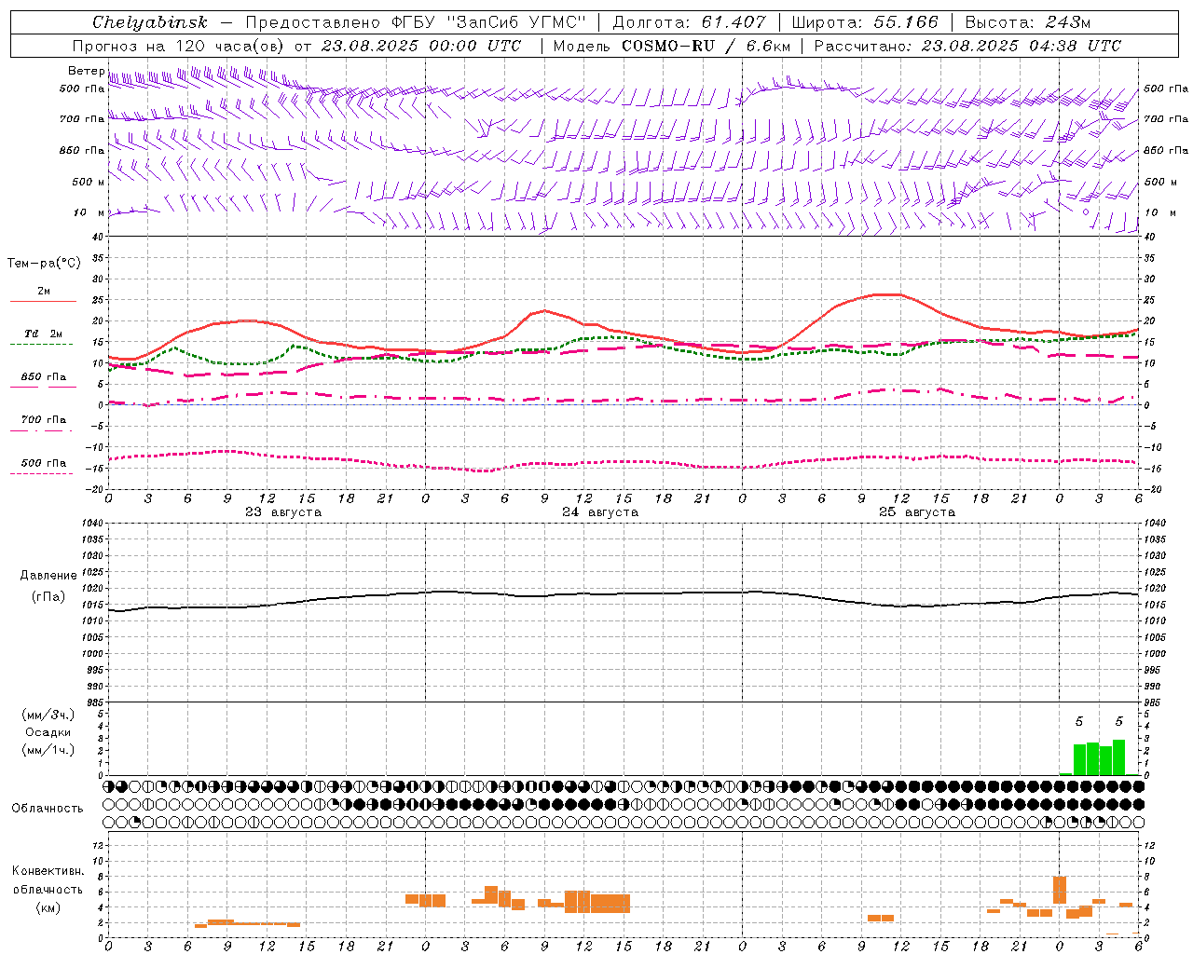This screenshot has width=1193, height=954.
Task: Click the '850 гПа' temperature legend entry
Action: click(43, 377)
